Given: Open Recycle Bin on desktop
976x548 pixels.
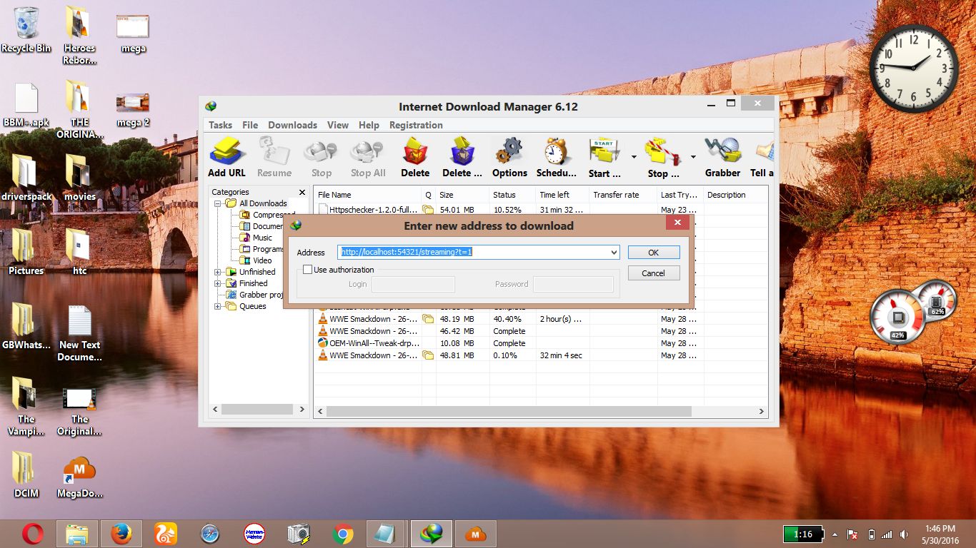Looking at the screenshot, I should point(26,30).
